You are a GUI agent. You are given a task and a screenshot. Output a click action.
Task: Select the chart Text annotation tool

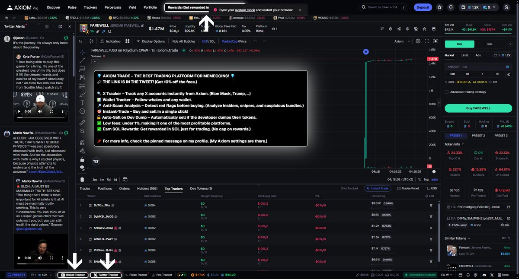coord(82,103)
